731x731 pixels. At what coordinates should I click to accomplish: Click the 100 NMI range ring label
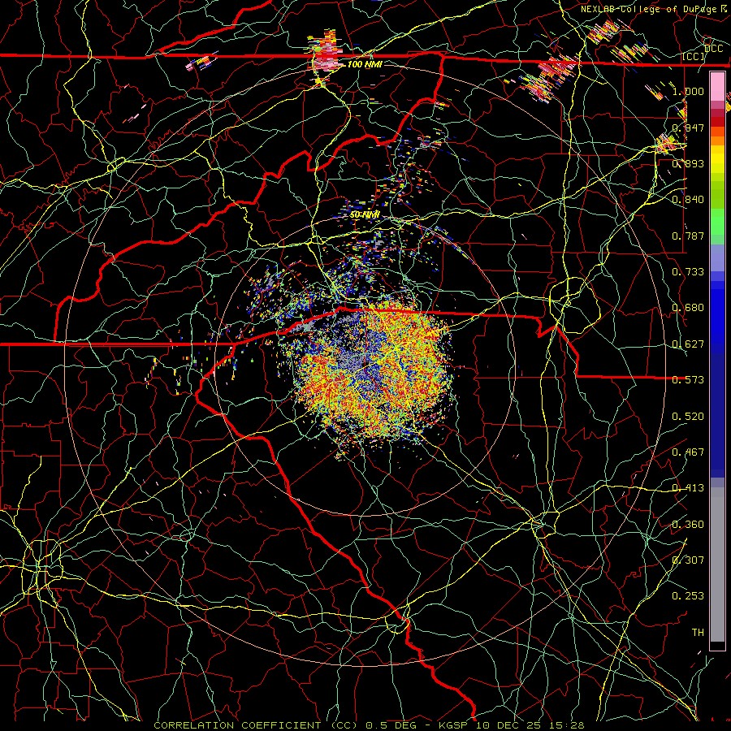coord(365,64)
